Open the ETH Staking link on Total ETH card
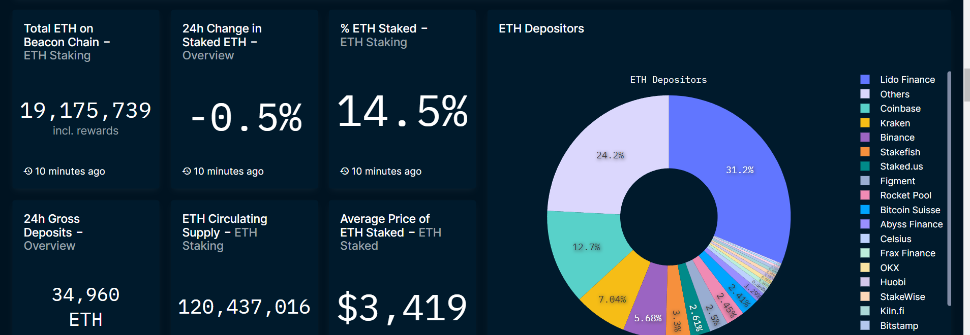Image resolution: width=970 pixels, height=335 pixels. 57,56
